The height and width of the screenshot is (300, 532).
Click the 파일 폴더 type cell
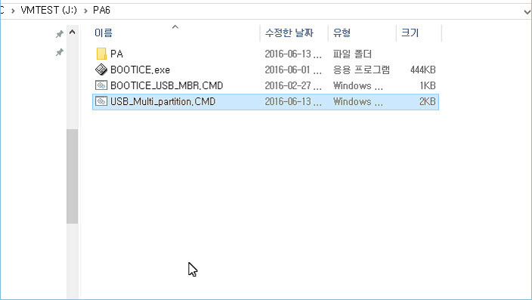(x=352, y=54)
